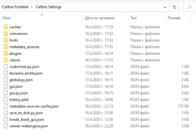Sort files by Размер column header
This screenshot has height=133, width=196.
click(174, 18)
